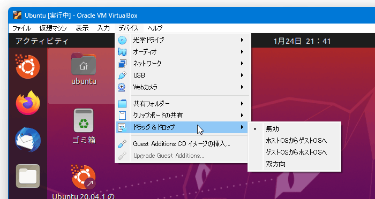Click the VirtualBox icon in title bar

click(17, 16)
